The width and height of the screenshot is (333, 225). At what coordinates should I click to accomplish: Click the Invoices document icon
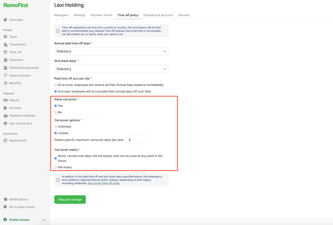click(5, 108)
